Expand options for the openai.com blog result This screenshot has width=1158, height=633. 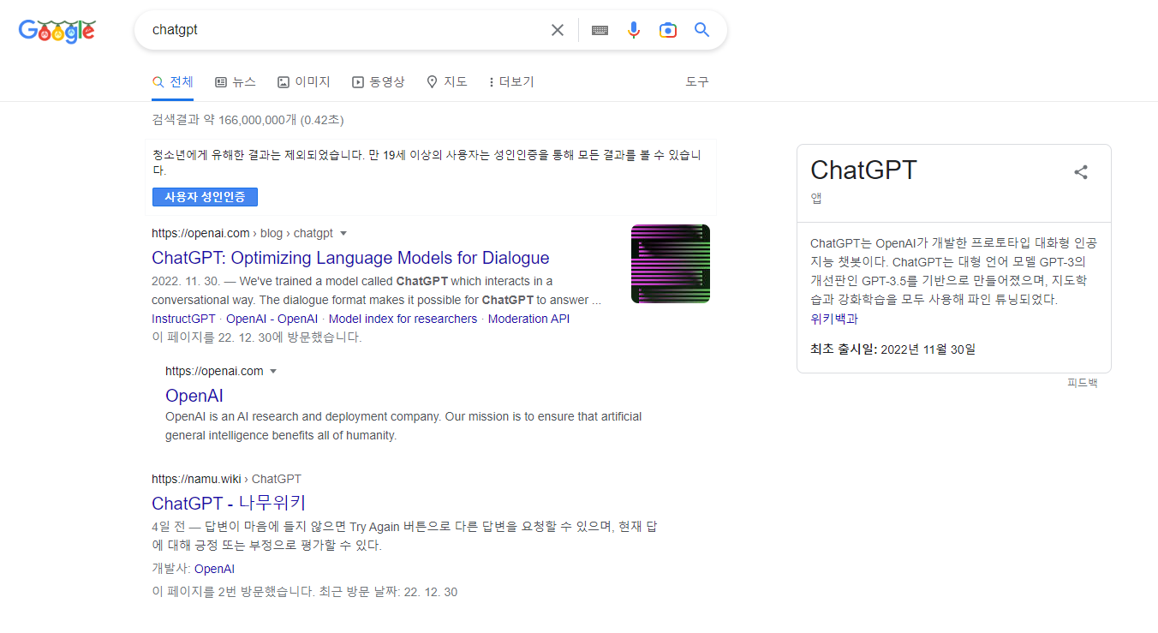pyautogui.click(x=343, y=232)
